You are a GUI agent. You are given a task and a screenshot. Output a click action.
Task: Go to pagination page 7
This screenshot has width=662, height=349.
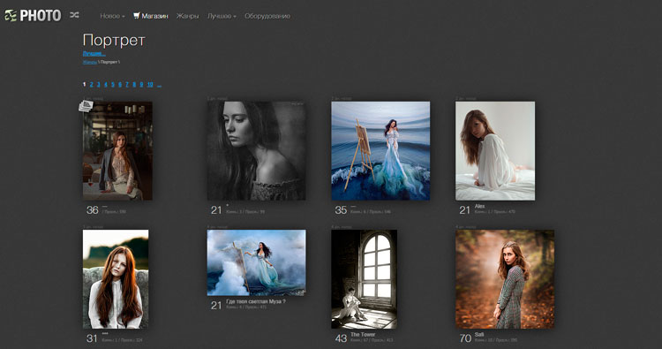point(127,85)
